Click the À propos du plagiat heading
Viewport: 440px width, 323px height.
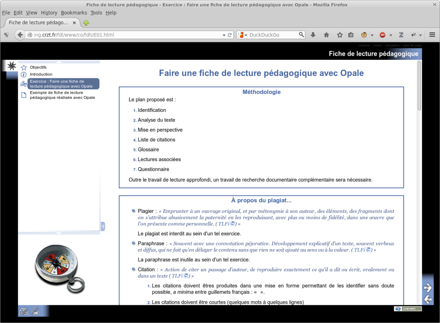pos(261,200)
